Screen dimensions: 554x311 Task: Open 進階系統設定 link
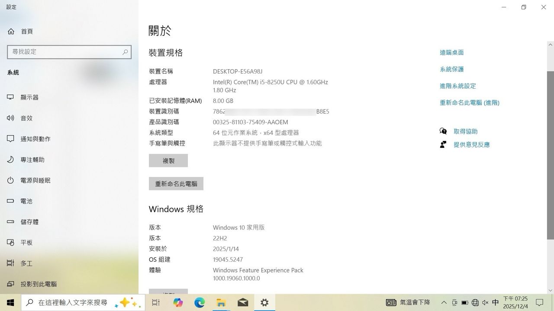tap(457, 86)
